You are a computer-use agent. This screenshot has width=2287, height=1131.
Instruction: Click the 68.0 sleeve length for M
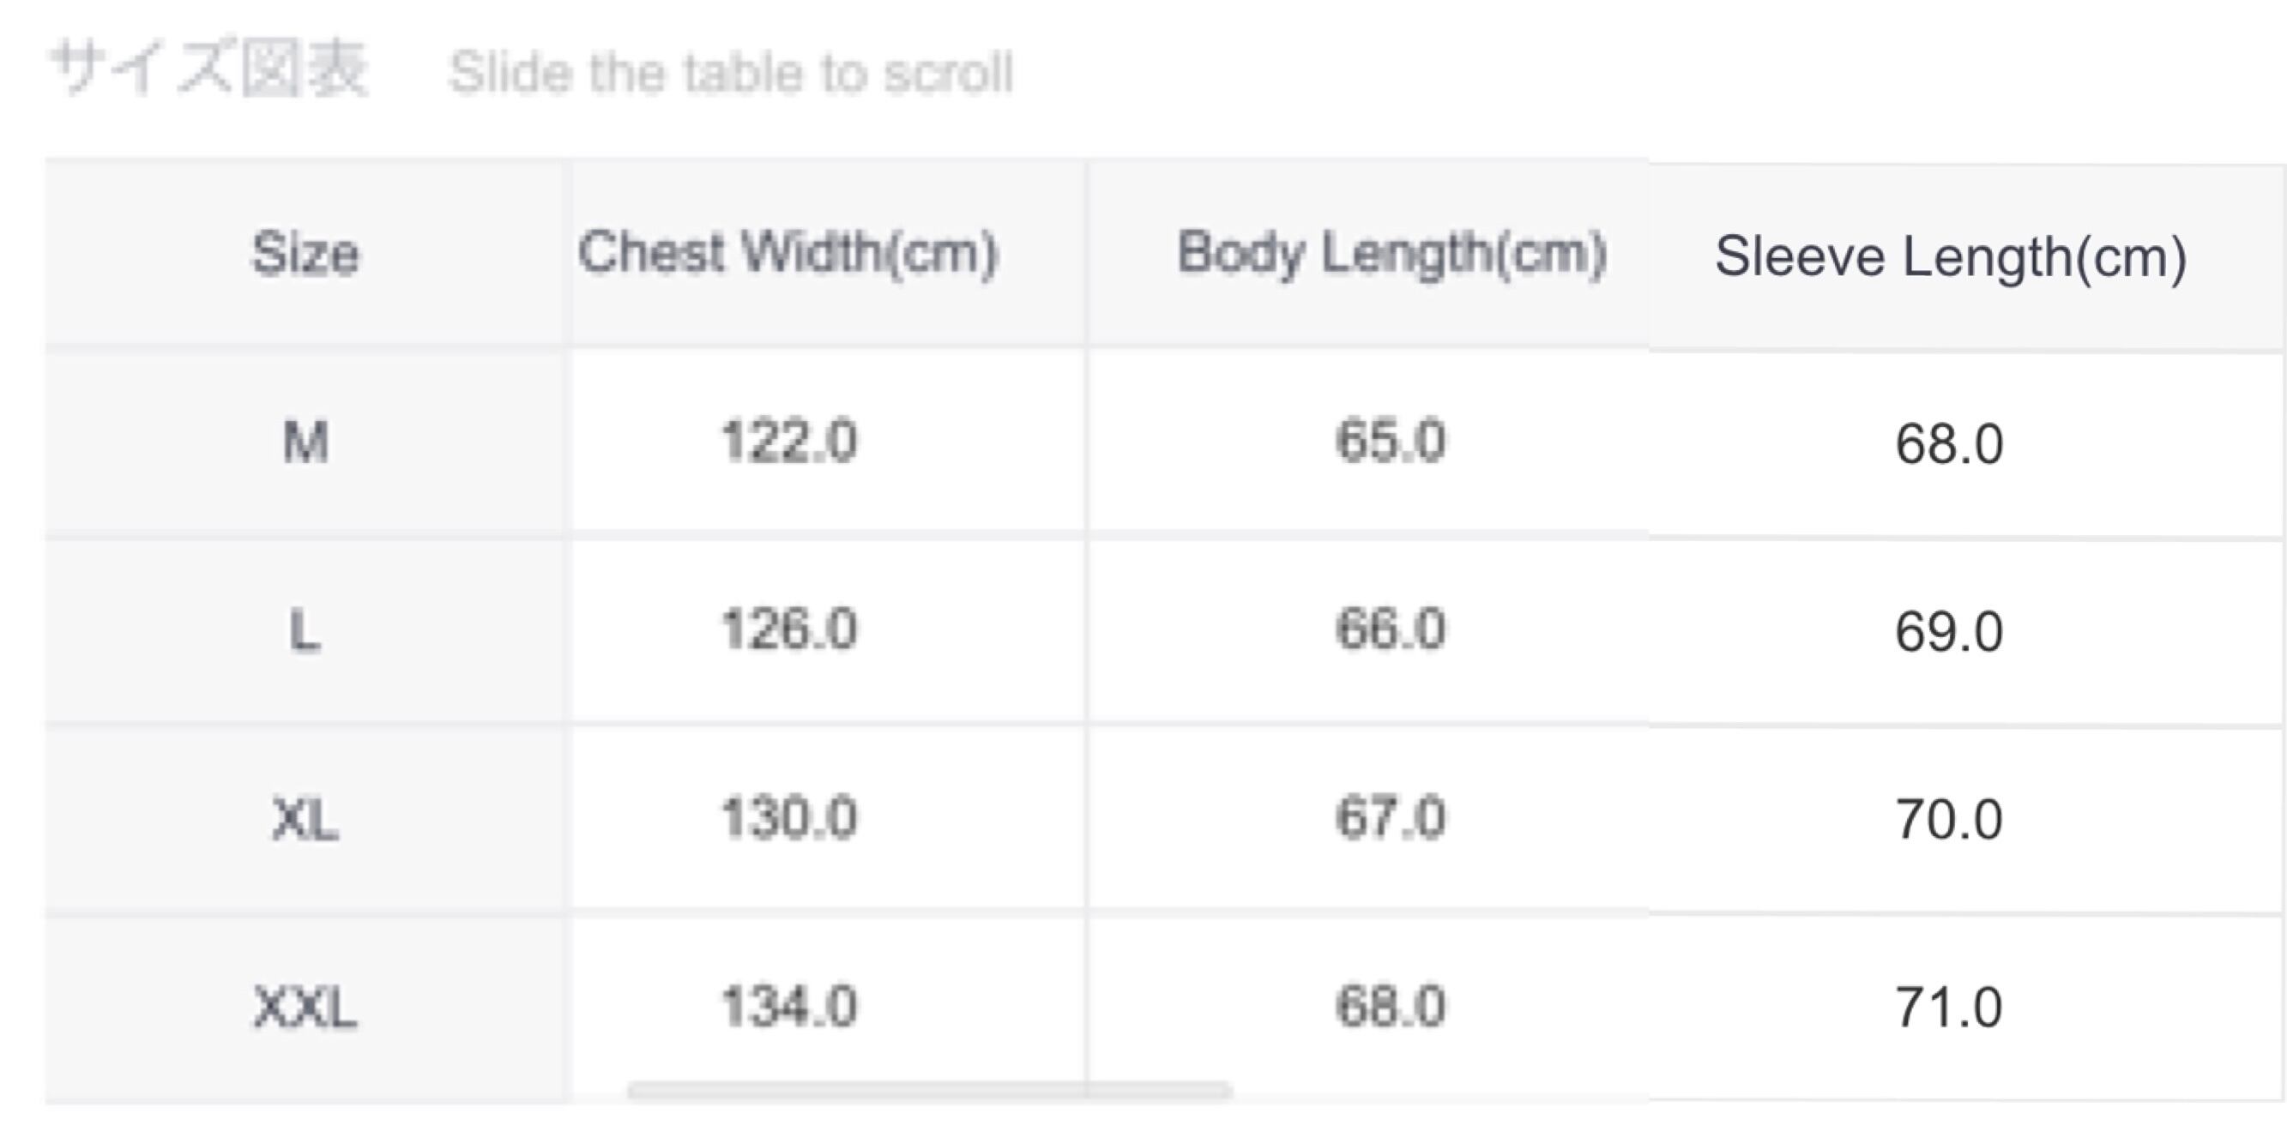tap(1949, 444)
